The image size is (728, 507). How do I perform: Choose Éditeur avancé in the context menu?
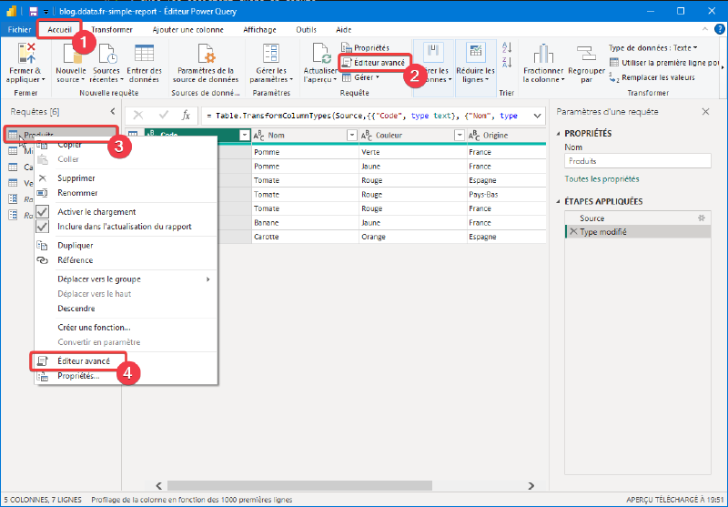click(126, 360)
